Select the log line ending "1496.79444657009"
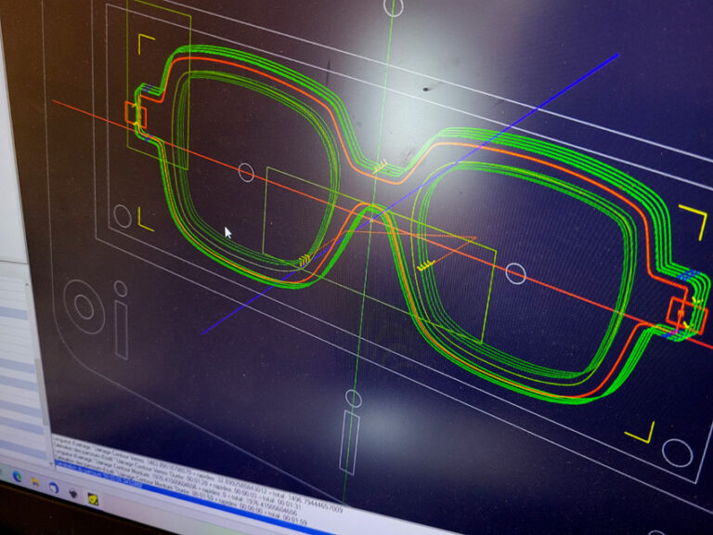Image resolution: width=713 pixels, height=535 pixels. point(198,474)
